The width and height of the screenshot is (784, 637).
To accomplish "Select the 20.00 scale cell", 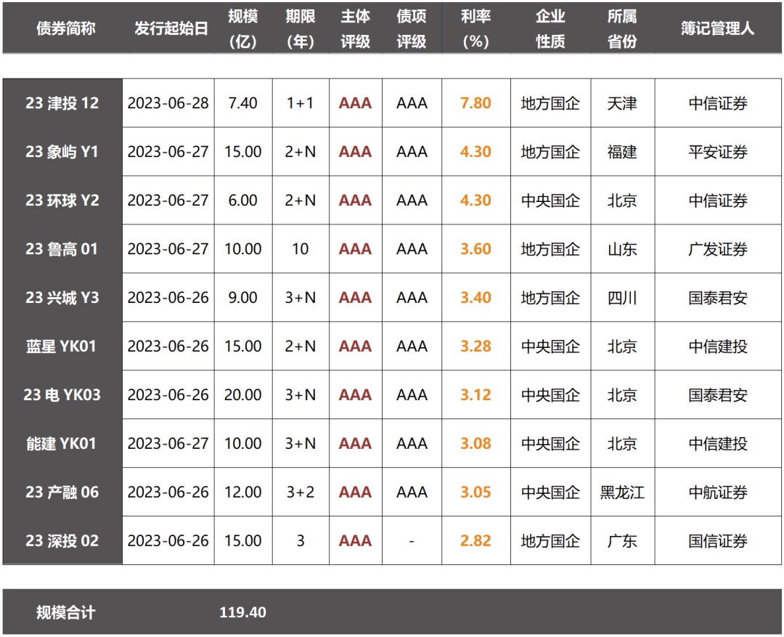I will coord(243,395).
